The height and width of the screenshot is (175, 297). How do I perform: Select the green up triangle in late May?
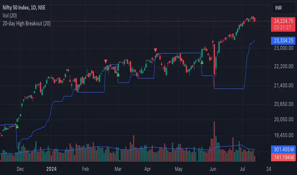coord(202,62)
